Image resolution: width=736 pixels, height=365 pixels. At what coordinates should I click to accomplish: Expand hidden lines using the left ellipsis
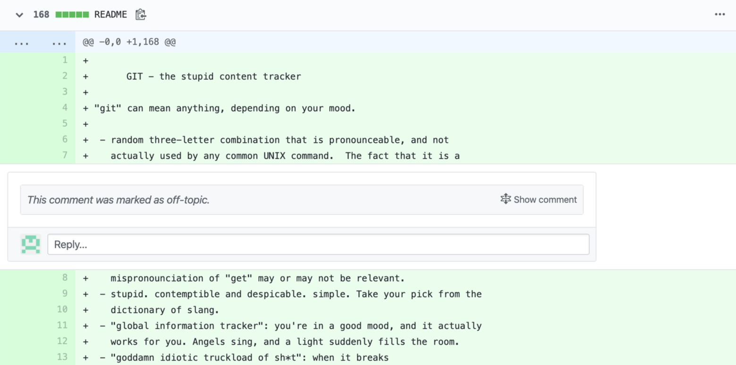[x=22, y=42]
